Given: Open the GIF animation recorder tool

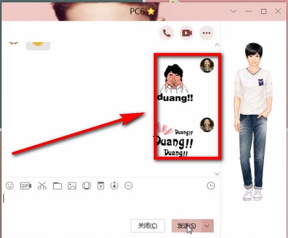Looking at the screenshot, I should pyautogui.click(x=26, y=186).
